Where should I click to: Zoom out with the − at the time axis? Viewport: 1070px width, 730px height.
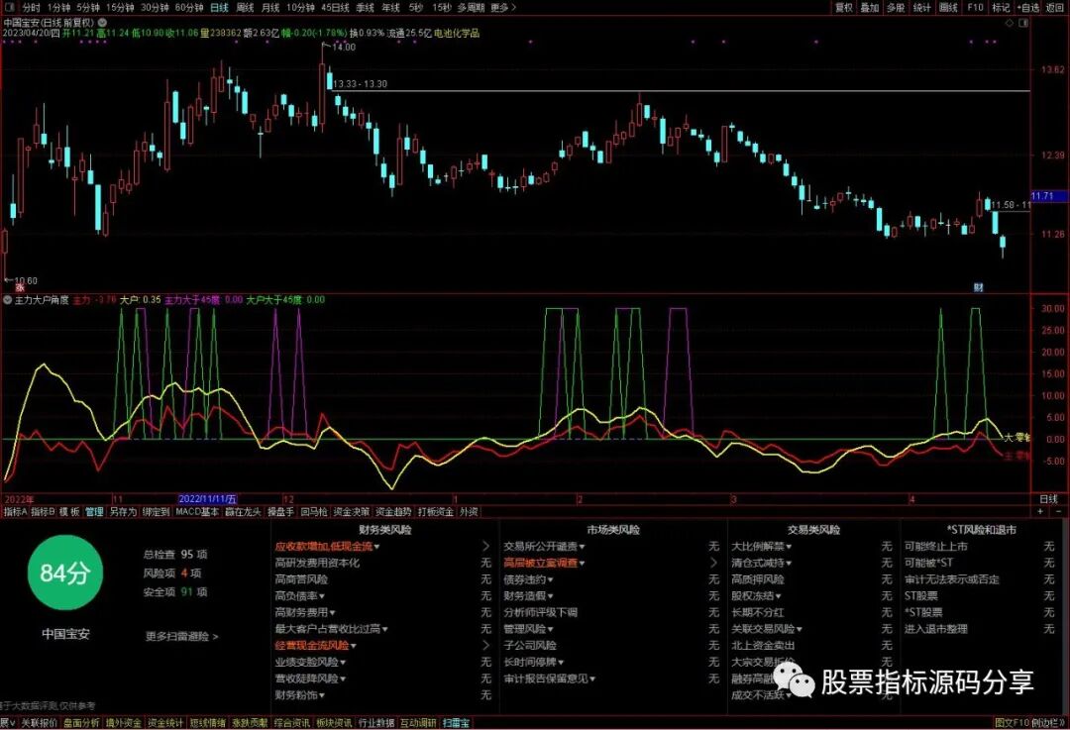coord(1058,511)
